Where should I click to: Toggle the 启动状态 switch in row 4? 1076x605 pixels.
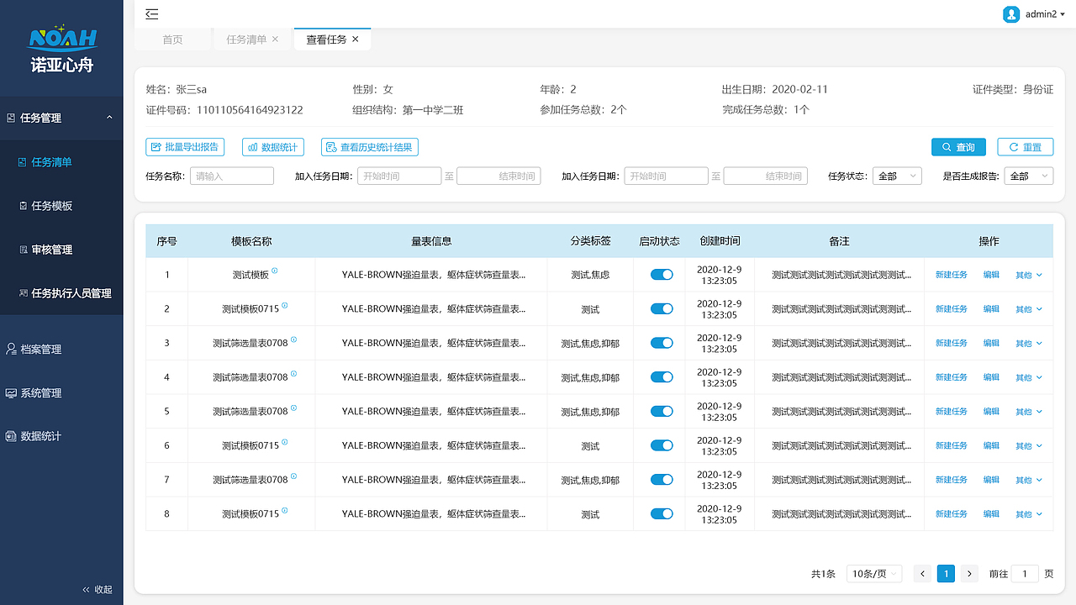[662, 377]
